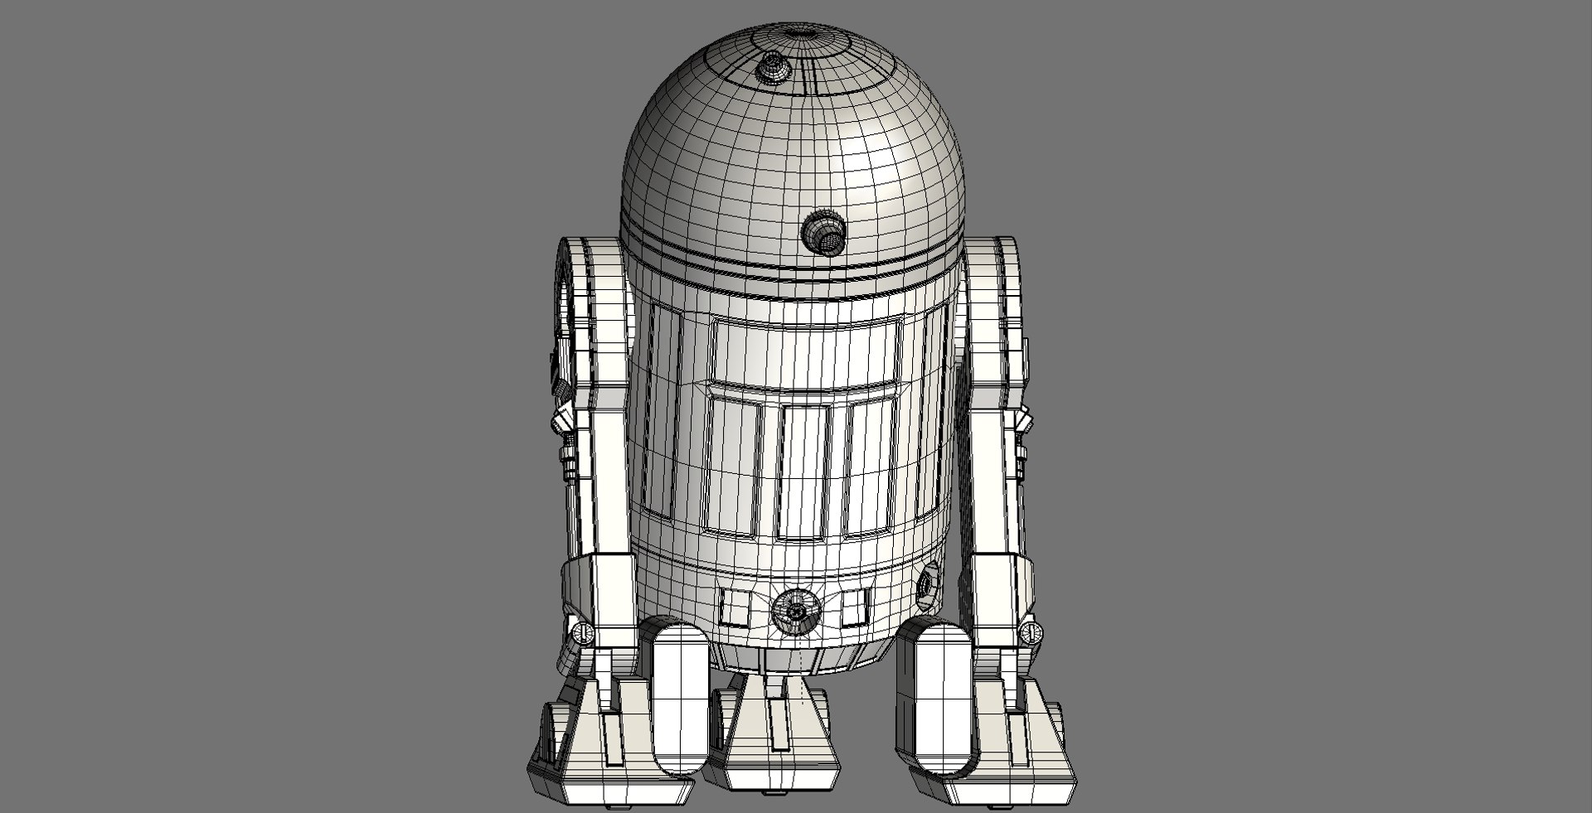Screen dimensions: 1592x813
Task: Select the small holoprojector near dome top
Action: coord(774,69)
